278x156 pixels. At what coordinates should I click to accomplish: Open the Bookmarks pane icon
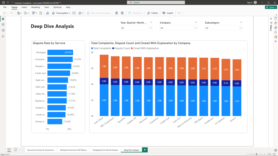pos(276,32)
